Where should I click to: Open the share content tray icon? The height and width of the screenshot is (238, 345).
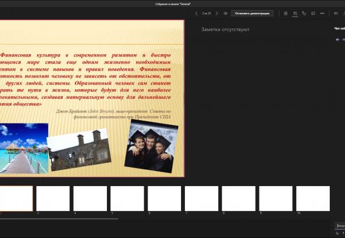[313, 13]
